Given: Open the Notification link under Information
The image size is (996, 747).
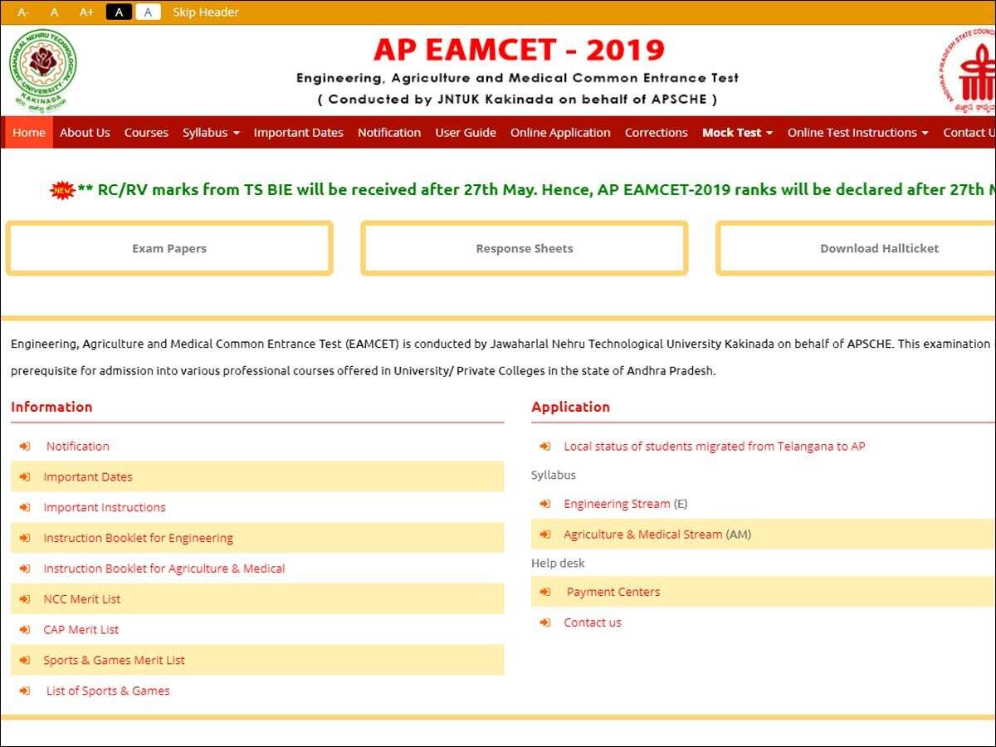Looking at the screenshot, I should [78, 447].
